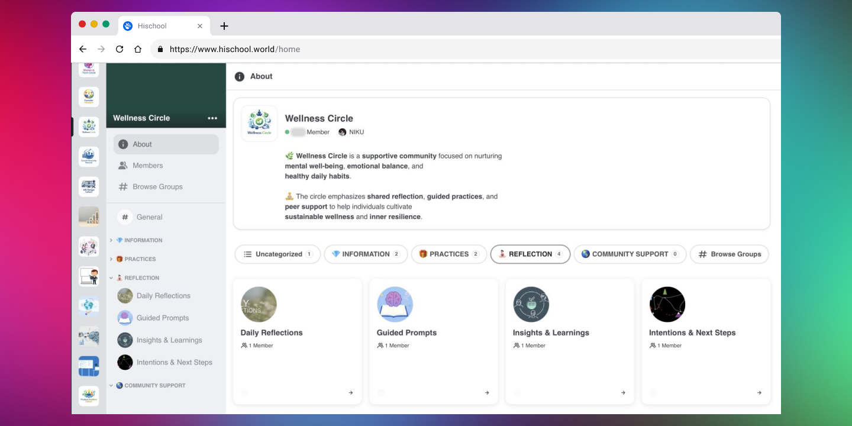The width and height of the screenshot is (852, 426).
Task: Open the Wellness Circle three-dots menu
Action: 212,118
